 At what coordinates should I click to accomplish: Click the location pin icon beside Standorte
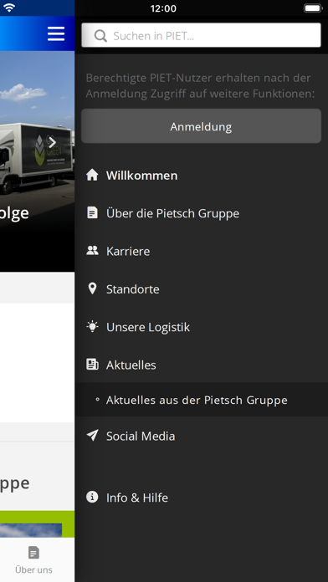pyautogui.click(x=92, y=288)
